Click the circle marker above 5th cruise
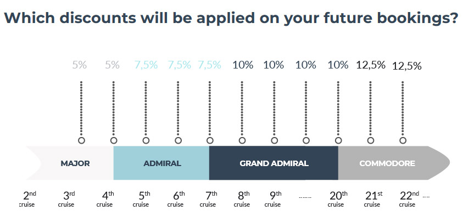463x222 pixels. click(146, 140)
